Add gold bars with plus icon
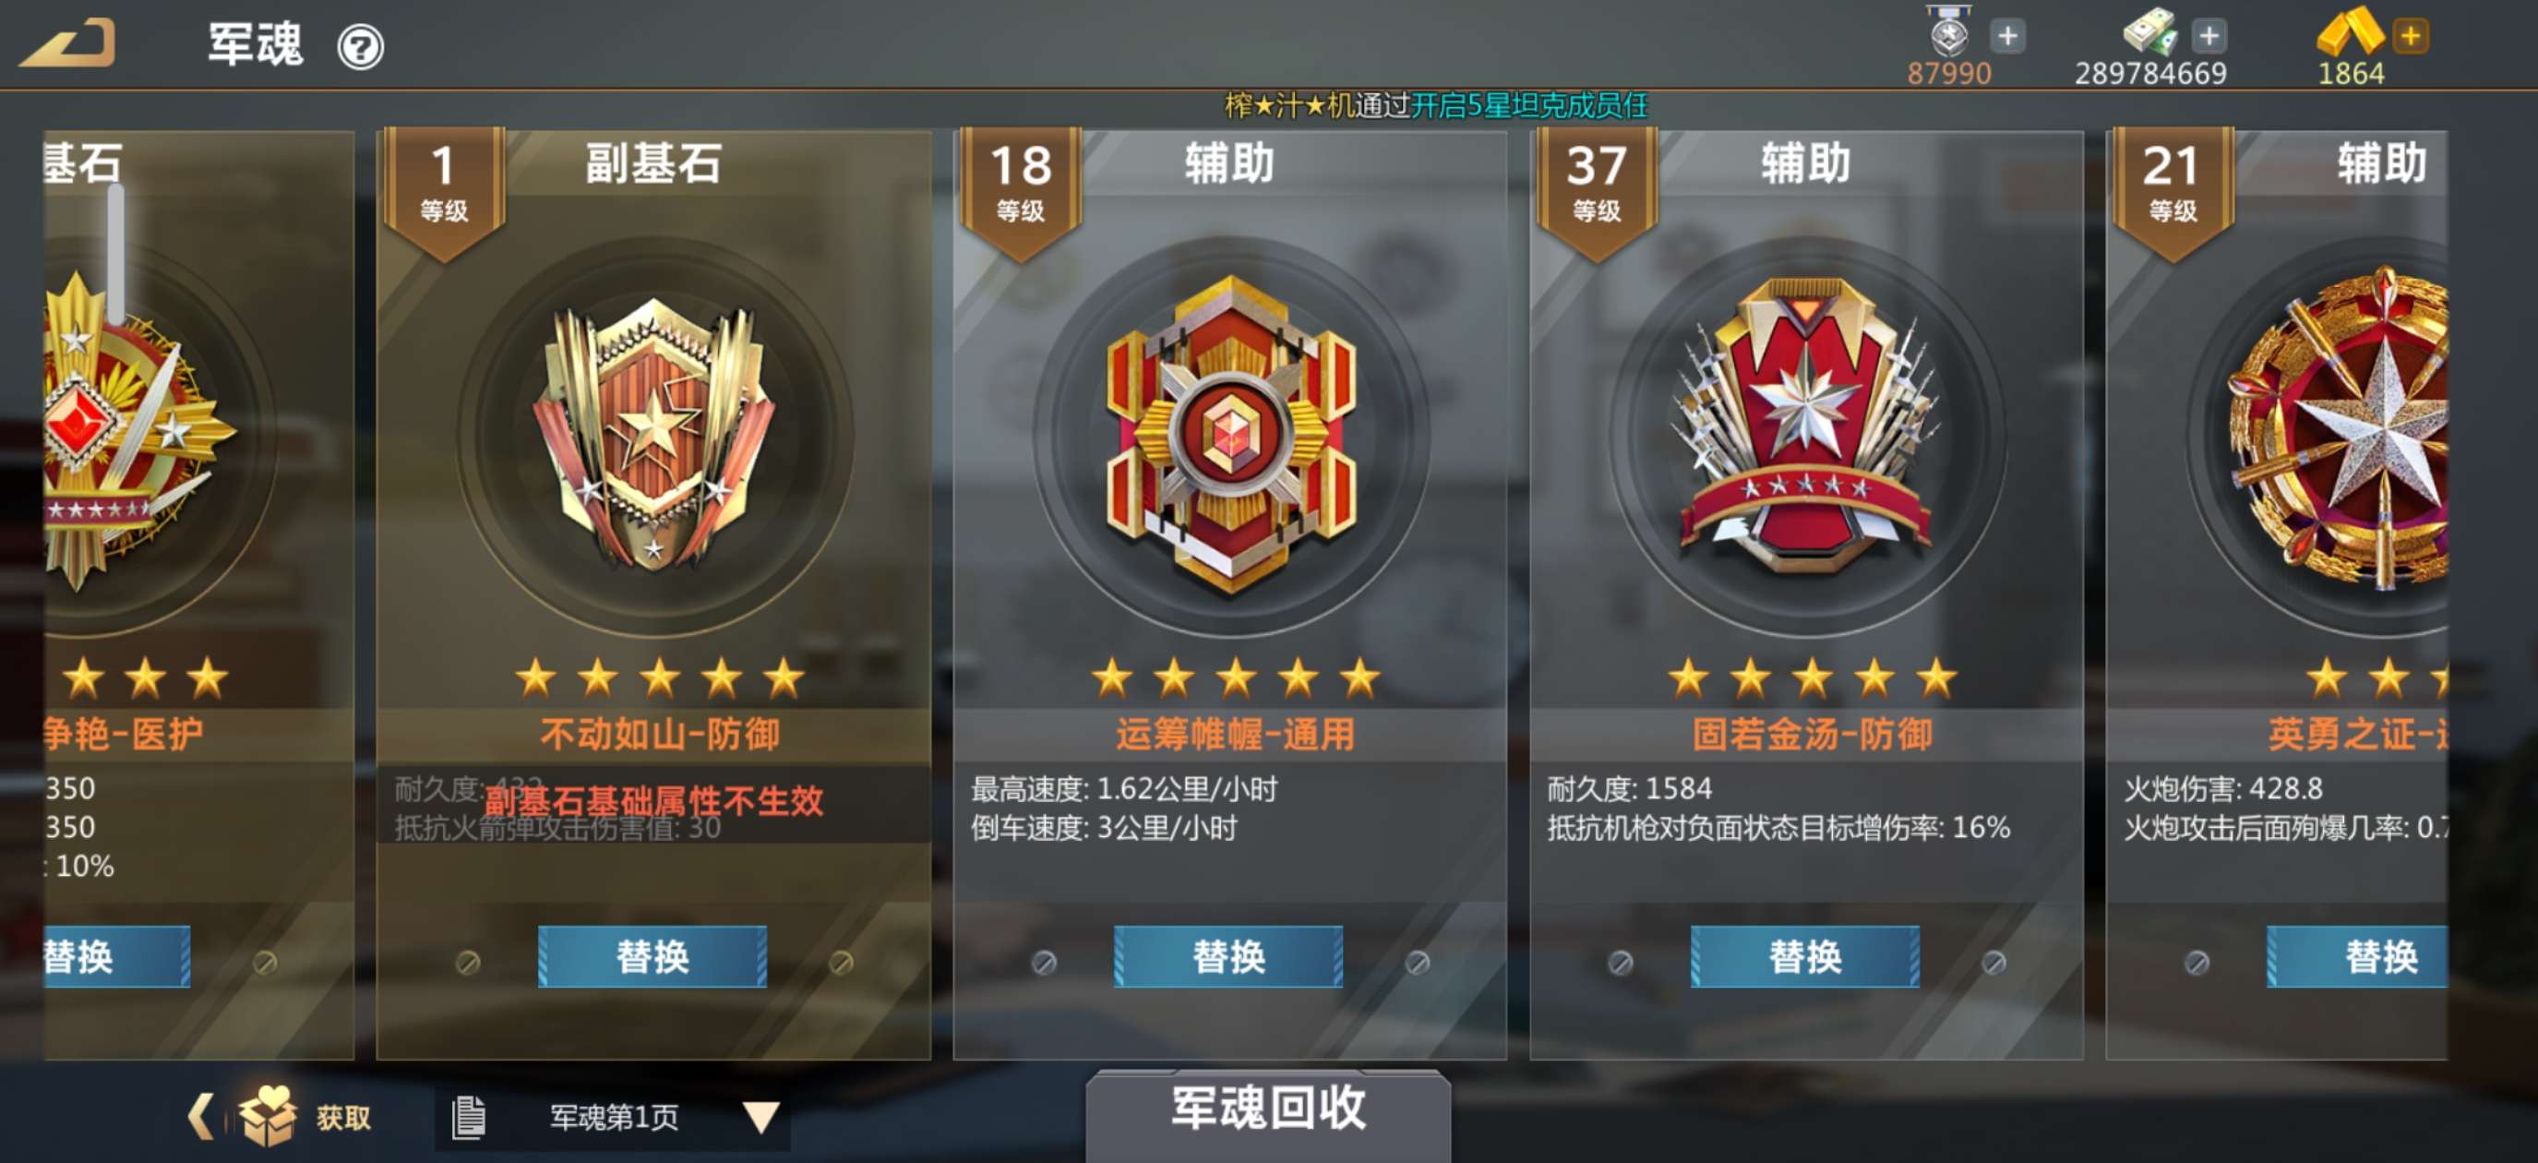The width and height of the screenshot is (2538, 1163). 2410,37
